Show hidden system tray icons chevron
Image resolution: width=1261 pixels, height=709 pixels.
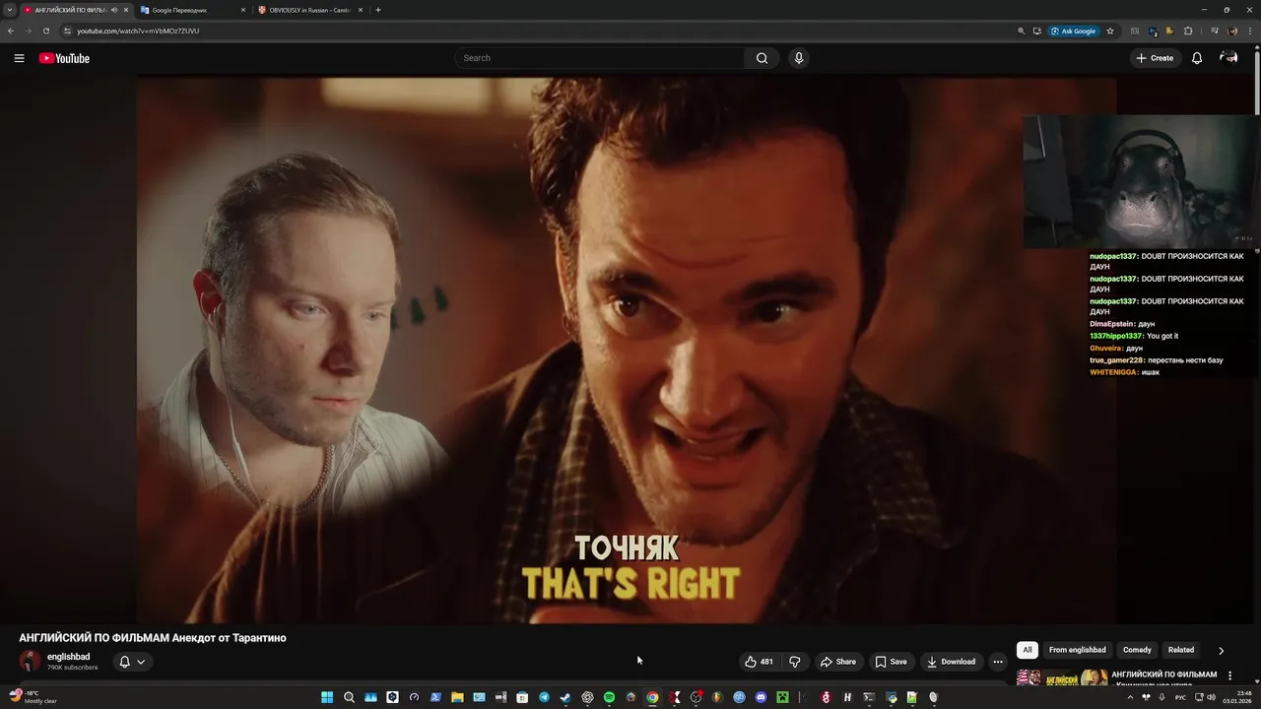coord(1130,697)
